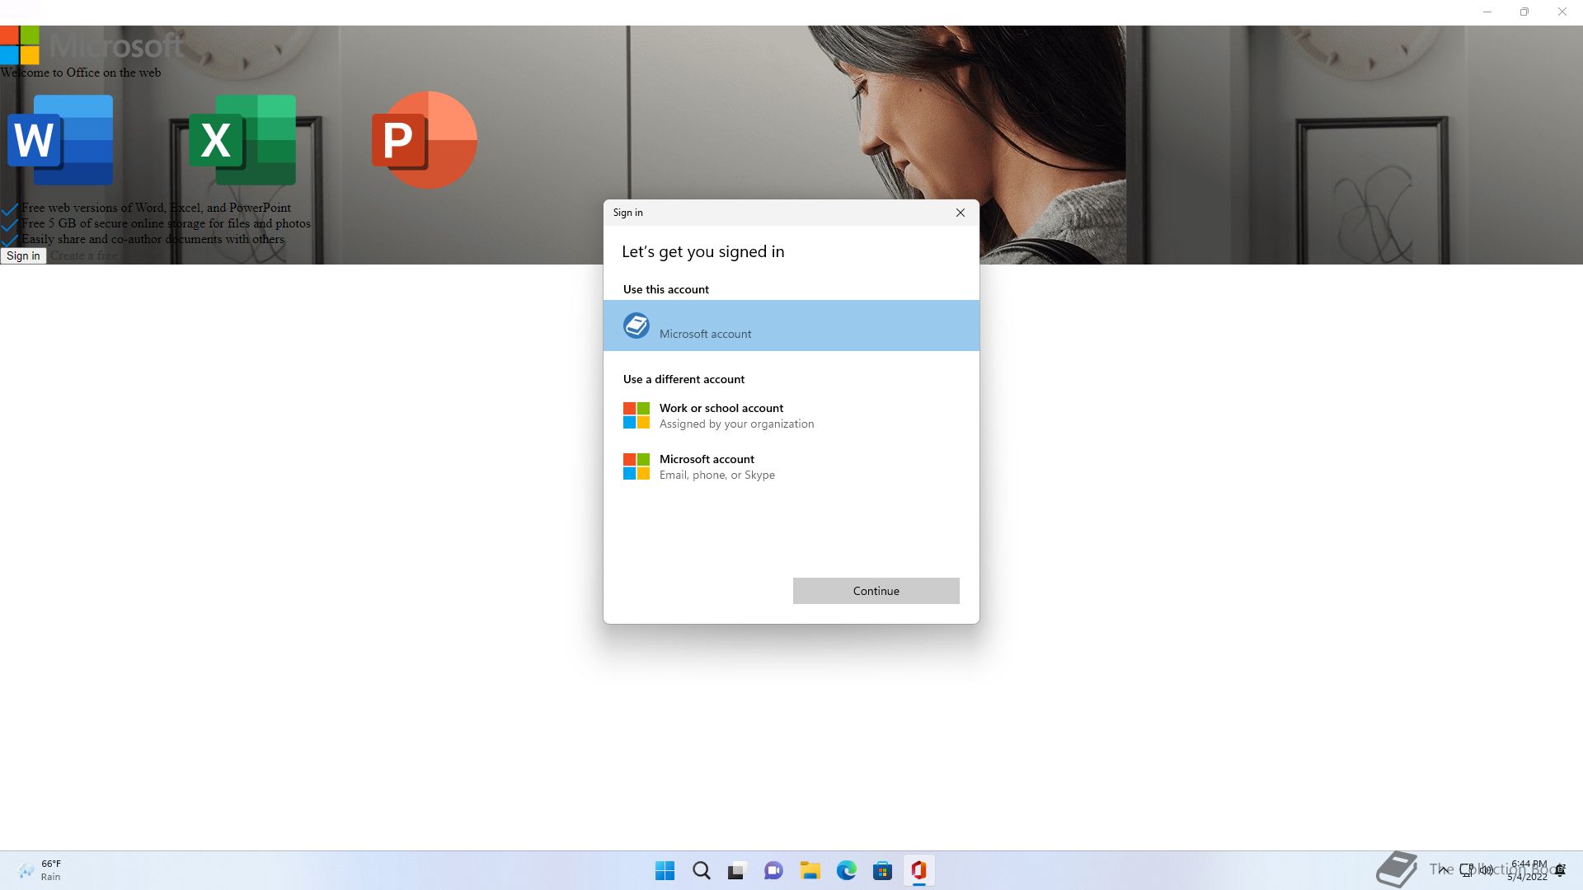Restore down the Office window

point(1524,12)
